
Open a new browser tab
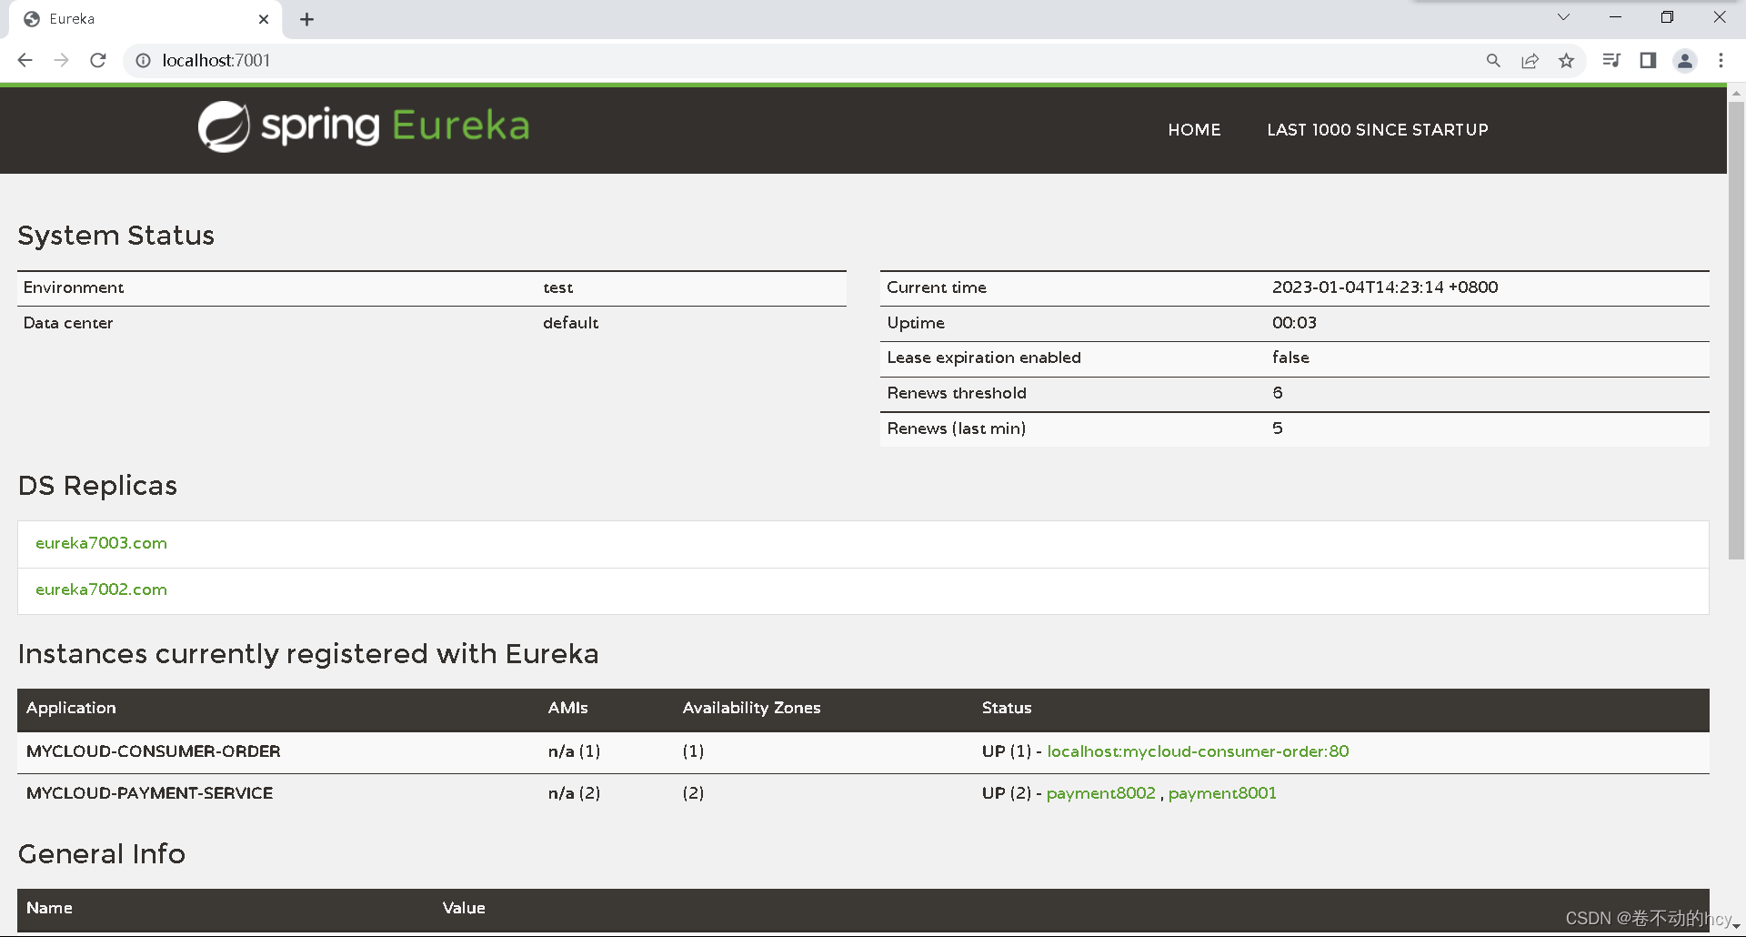pos(307,19)
